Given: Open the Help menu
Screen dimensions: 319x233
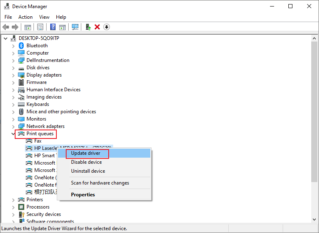Looking at the screenshot, I should [61, 17].
